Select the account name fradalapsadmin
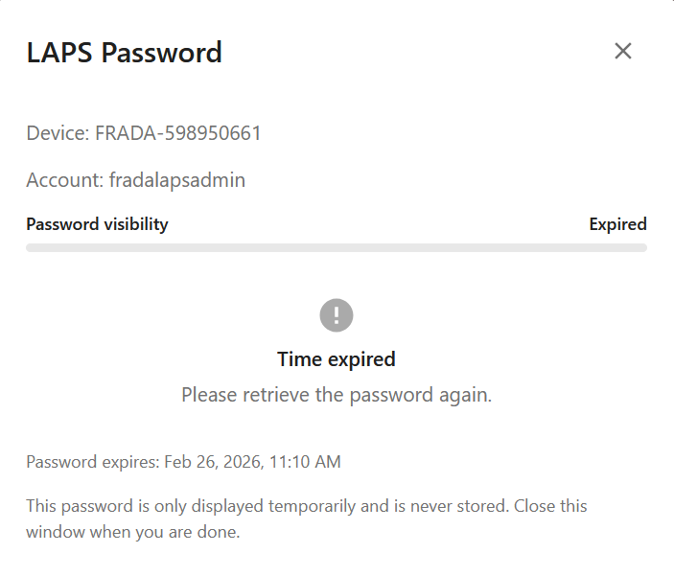Viewport: 674px width, 576px height. coord(177,180)
